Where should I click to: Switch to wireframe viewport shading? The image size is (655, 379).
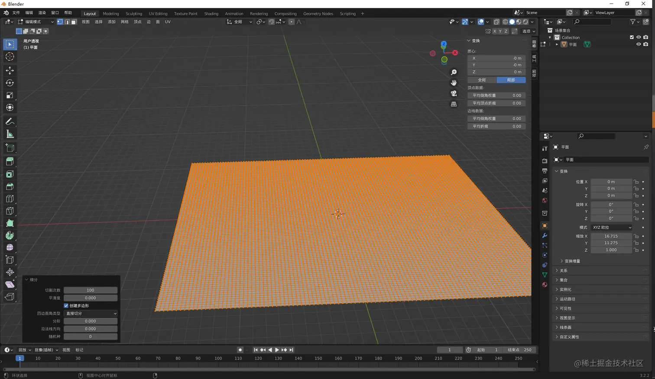[x=505, y=22]
